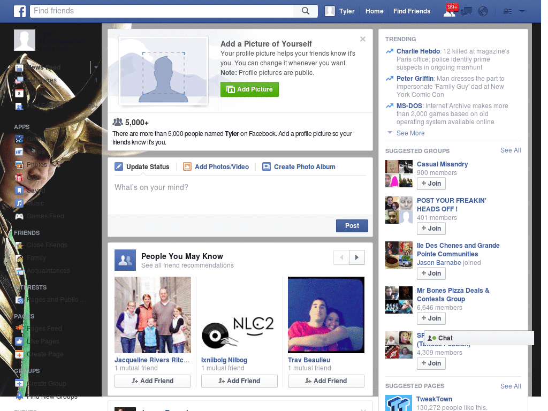Open the Like Pages thumbs-up icon
The width and height of the screenshot is (548, 411).
tap(19, 341)
